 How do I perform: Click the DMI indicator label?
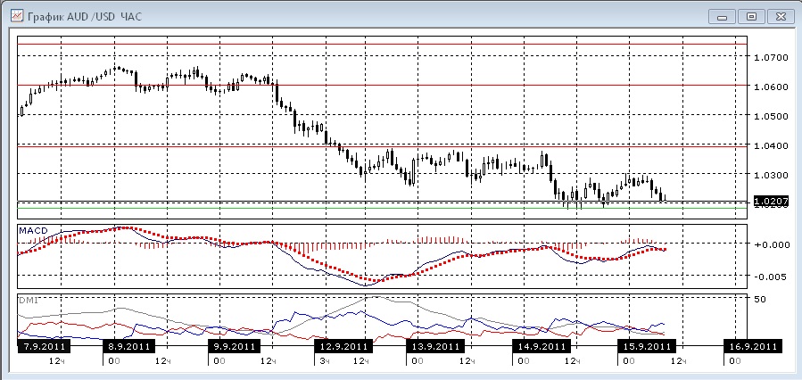click(x=28, y=301)
